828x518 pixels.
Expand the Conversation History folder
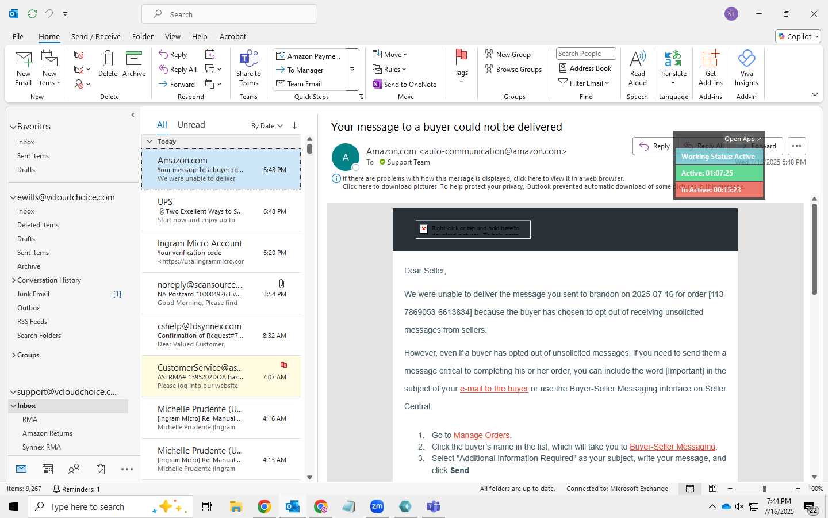13,280
